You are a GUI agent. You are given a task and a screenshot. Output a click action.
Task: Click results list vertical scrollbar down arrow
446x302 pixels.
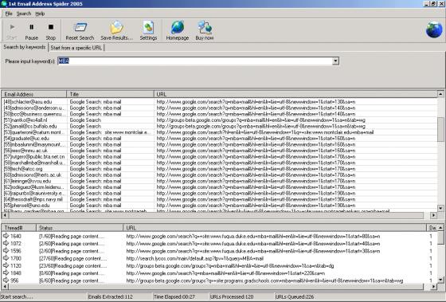coord(440,208)
